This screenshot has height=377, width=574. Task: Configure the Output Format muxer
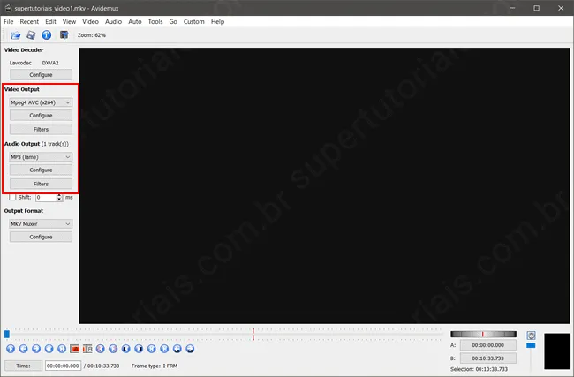point(41,237)
